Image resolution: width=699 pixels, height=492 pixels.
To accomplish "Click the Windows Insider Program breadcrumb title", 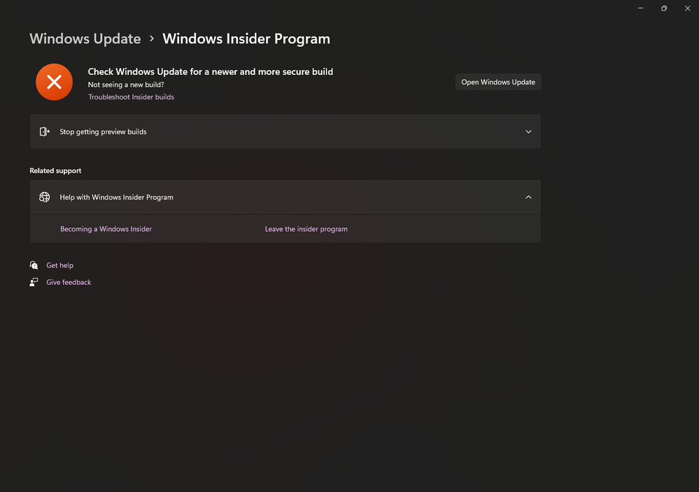I will 246,39.
